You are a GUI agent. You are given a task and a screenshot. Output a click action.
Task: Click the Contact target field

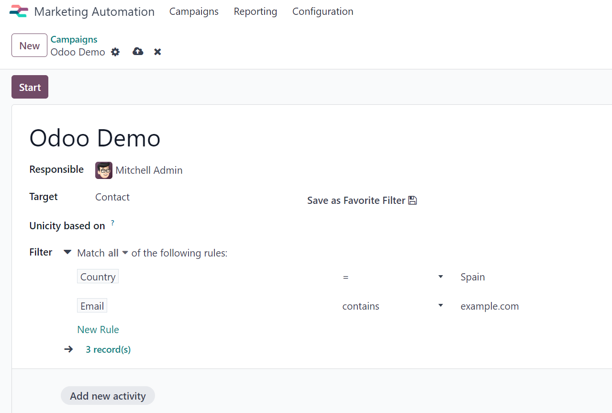click(x=112, y=197)
